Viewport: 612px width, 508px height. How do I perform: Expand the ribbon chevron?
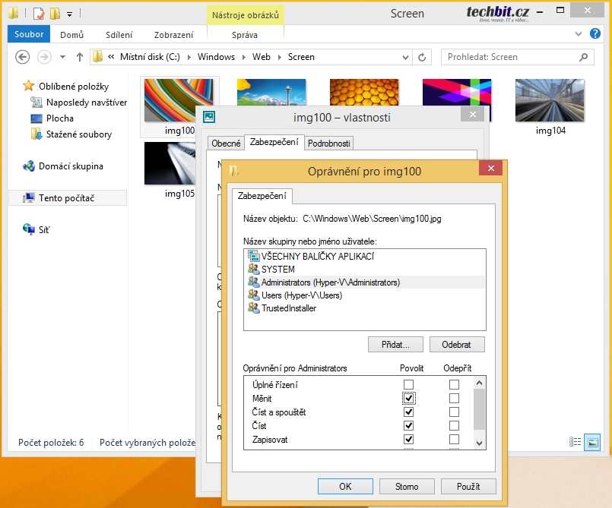click(x=579, y=34)
